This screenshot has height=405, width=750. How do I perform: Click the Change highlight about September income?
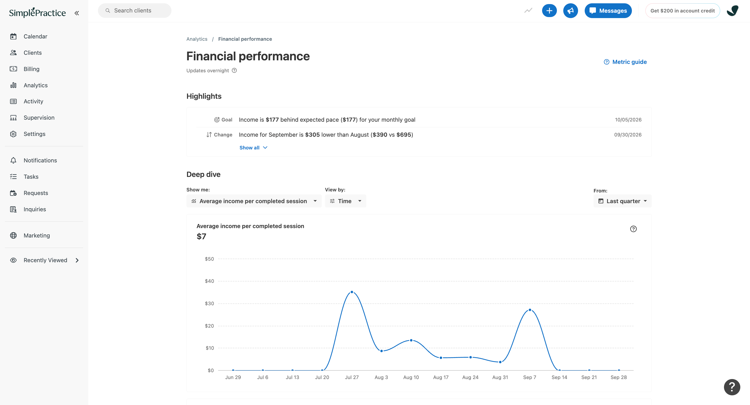[x=326, y=135]
